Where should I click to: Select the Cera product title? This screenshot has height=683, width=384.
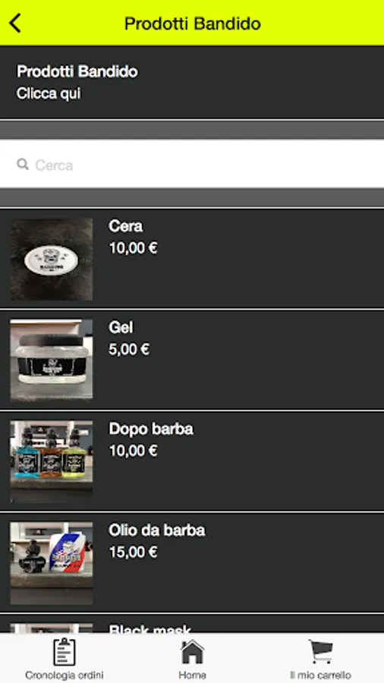coord(126,226)
